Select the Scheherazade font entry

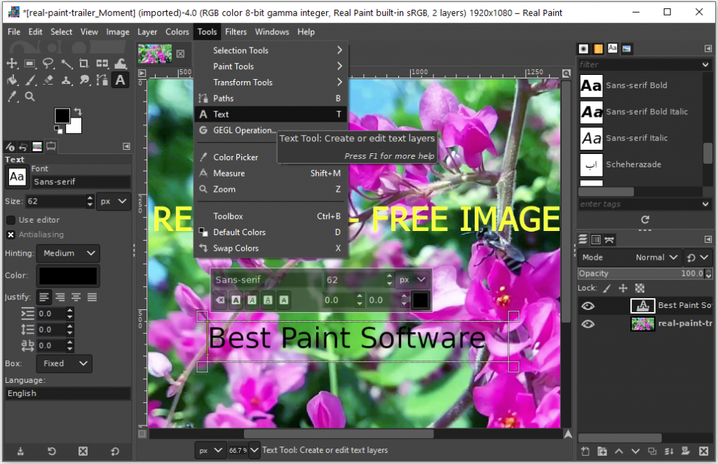pos(639,164)
